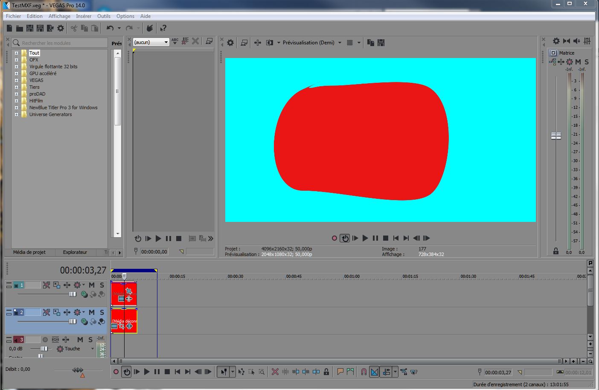Play the timeline from transport bar

(147, 372)
